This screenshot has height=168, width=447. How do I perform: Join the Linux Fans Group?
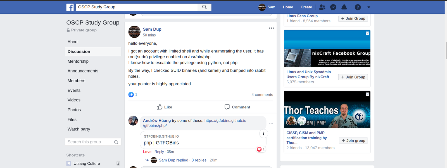[x=353, y=18]
